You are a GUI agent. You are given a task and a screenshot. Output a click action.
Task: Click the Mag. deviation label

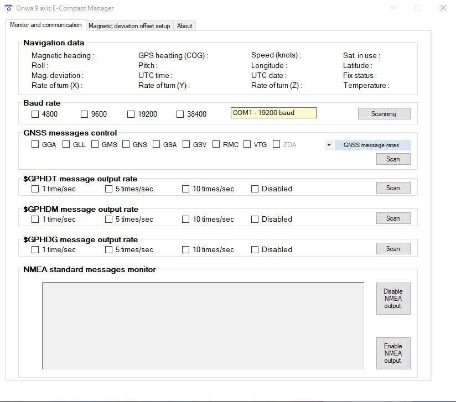[58, 76]
